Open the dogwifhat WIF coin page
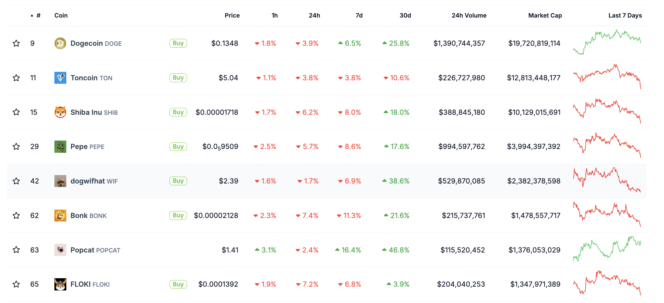 click(94, 181)
